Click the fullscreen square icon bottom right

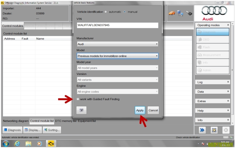click(x=214, y=130)
